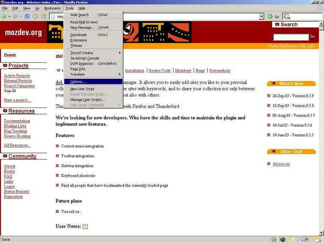Open the Help menu

pyautogui.click(x=82, y=8)
